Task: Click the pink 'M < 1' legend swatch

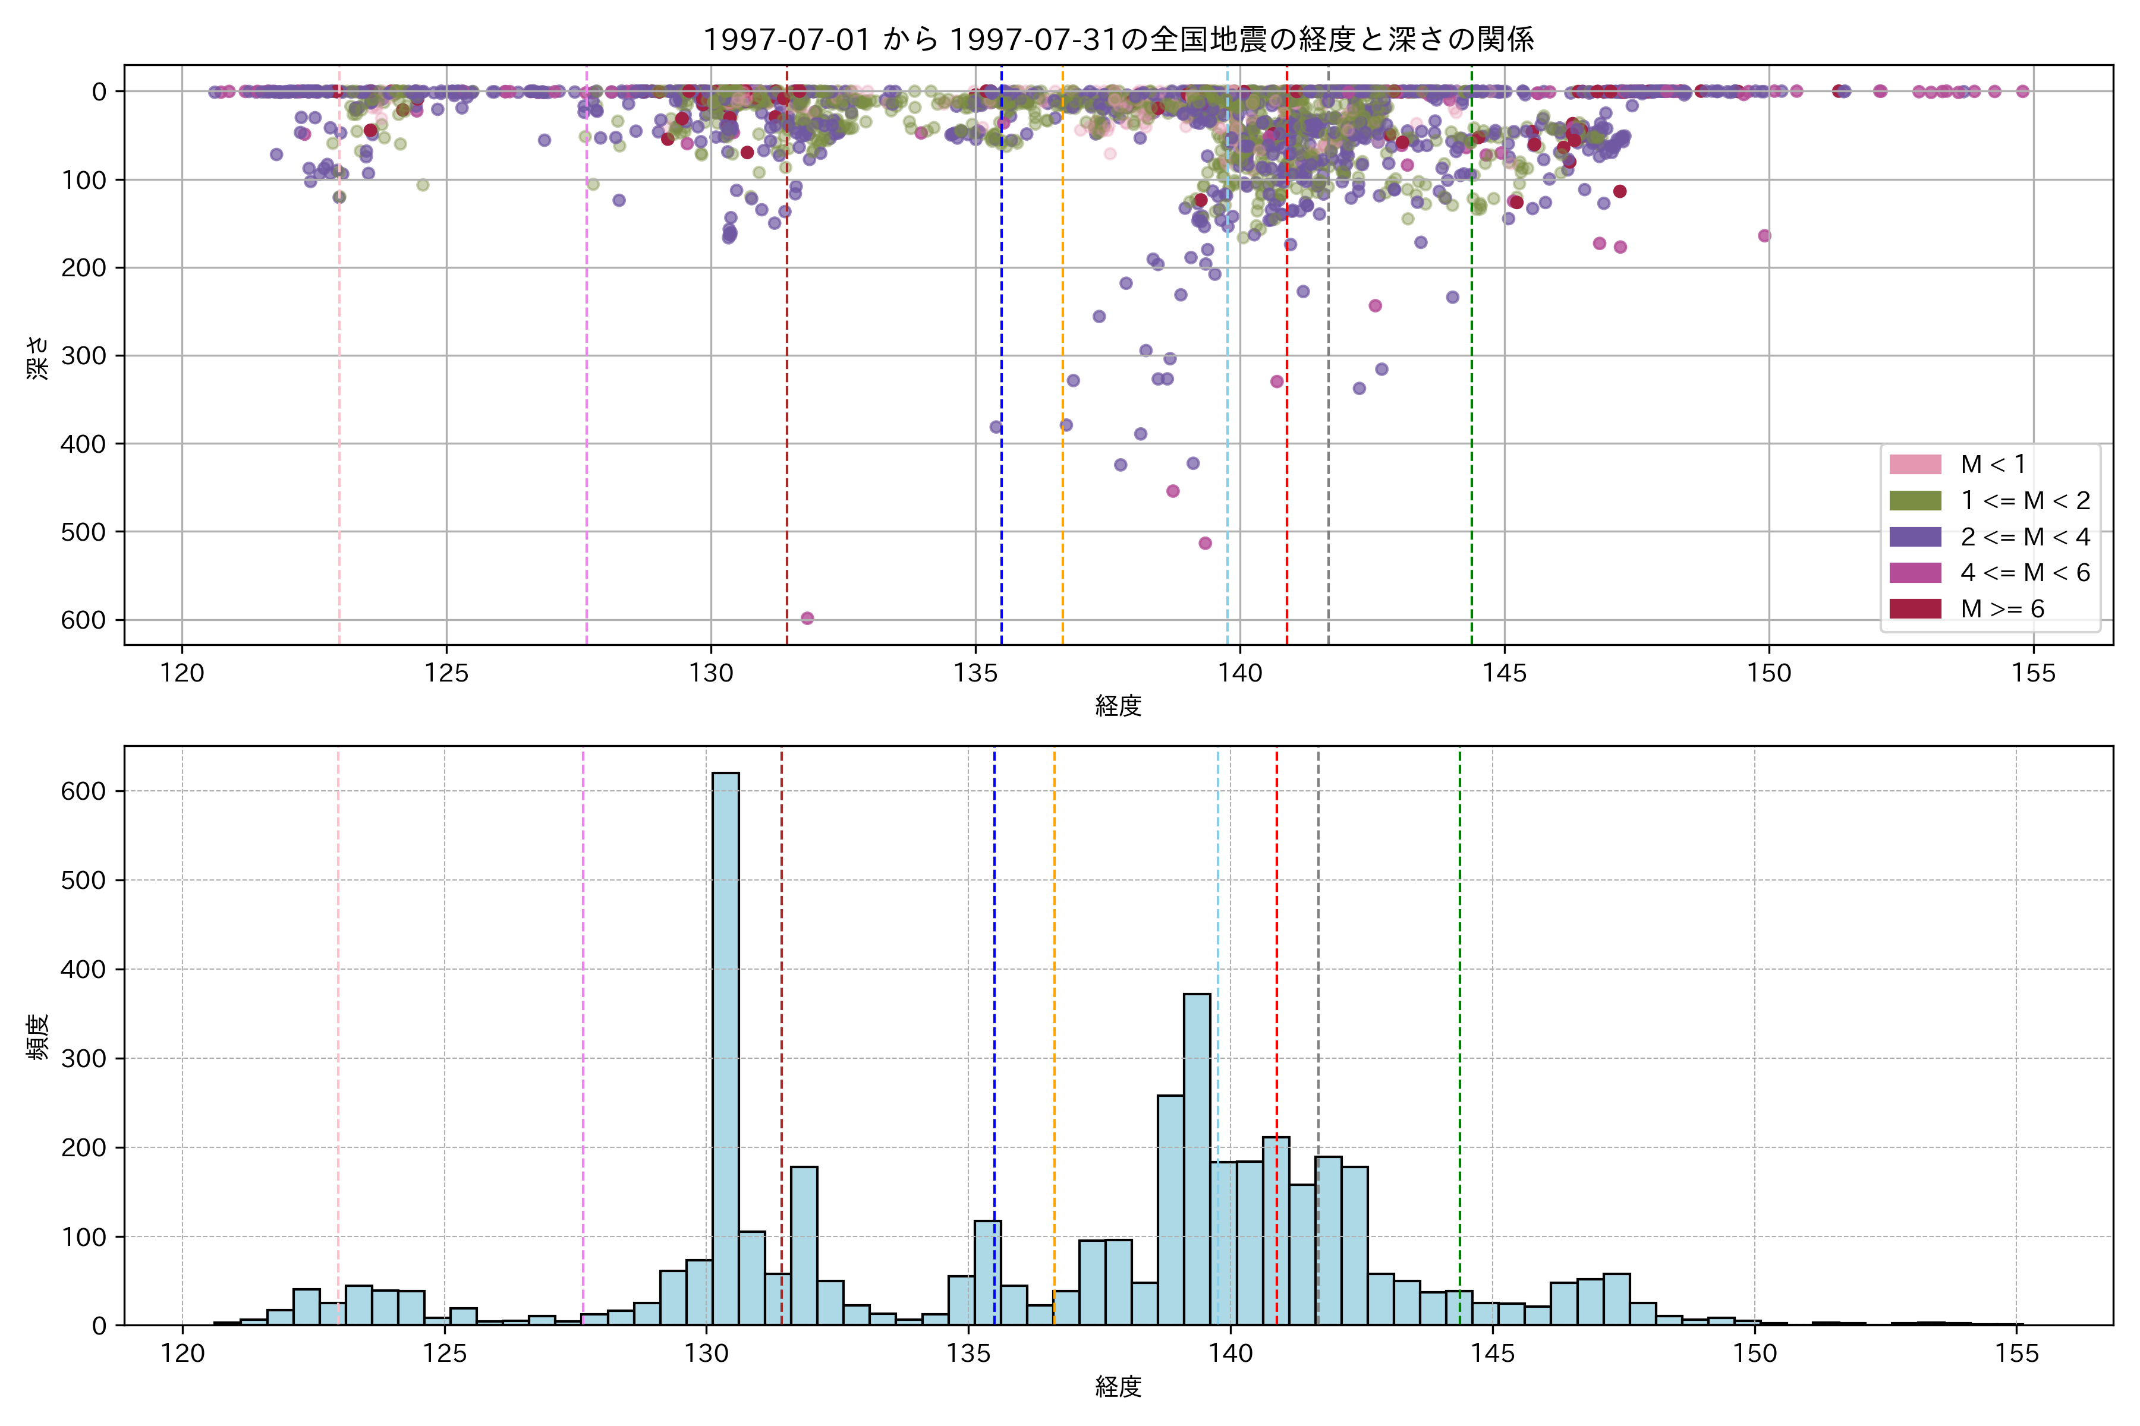Action: click(1915, 465)
